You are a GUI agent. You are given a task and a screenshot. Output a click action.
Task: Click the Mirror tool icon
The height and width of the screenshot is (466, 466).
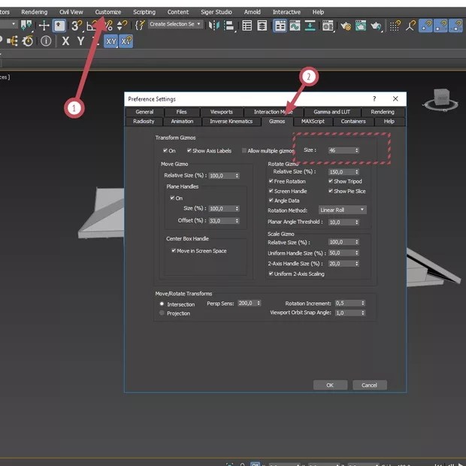point(216,25)
